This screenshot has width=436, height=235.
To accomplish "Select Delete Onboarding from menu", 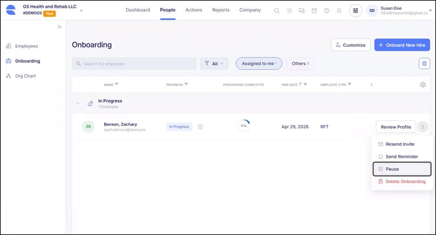I will tap(402, 182).
